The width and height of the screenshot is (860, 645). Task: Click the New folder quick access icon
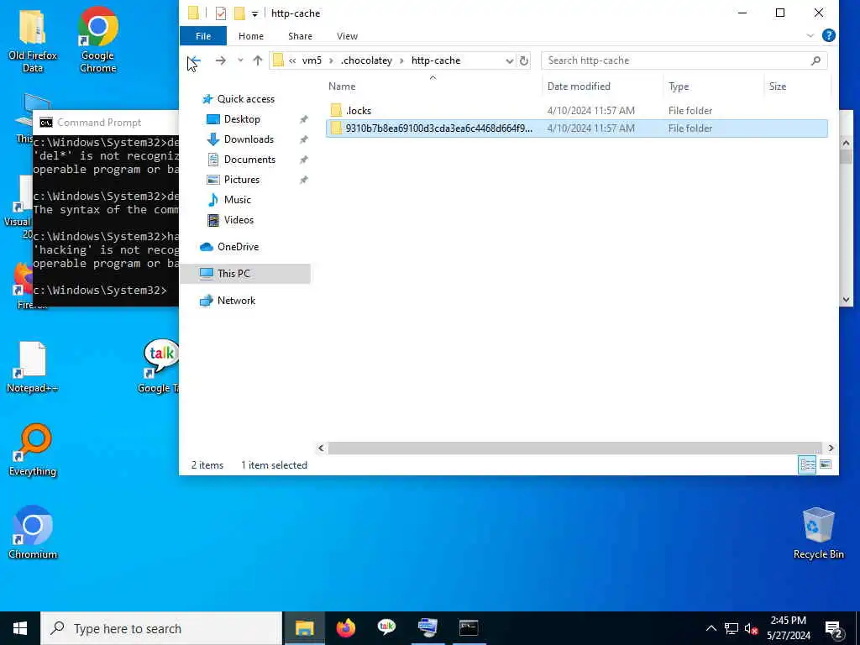(239, 13)
